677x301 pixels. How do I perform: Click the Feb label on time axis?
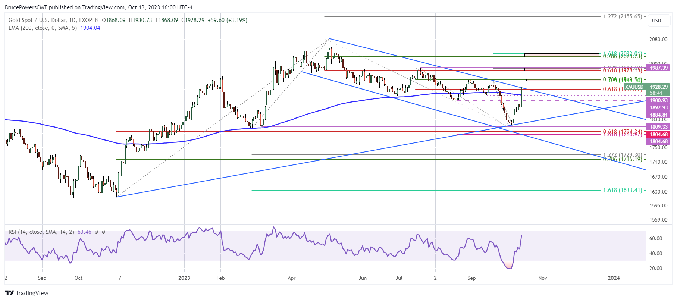point(220,278)
